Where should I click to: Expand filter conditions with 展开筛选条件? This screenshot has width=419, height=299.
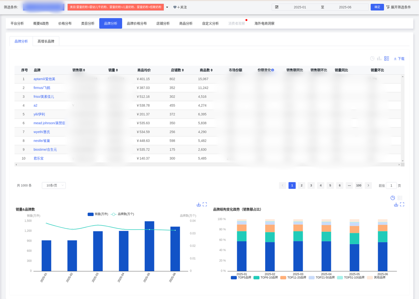(398, 7)
